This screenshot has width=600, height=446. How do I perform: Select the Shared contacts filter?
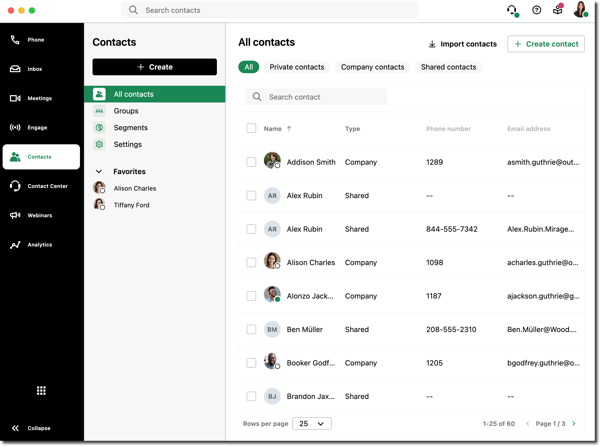[449, 67]
